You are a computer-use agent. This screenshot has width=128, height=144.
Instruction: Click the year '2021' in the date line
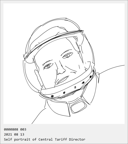(8, 135)
